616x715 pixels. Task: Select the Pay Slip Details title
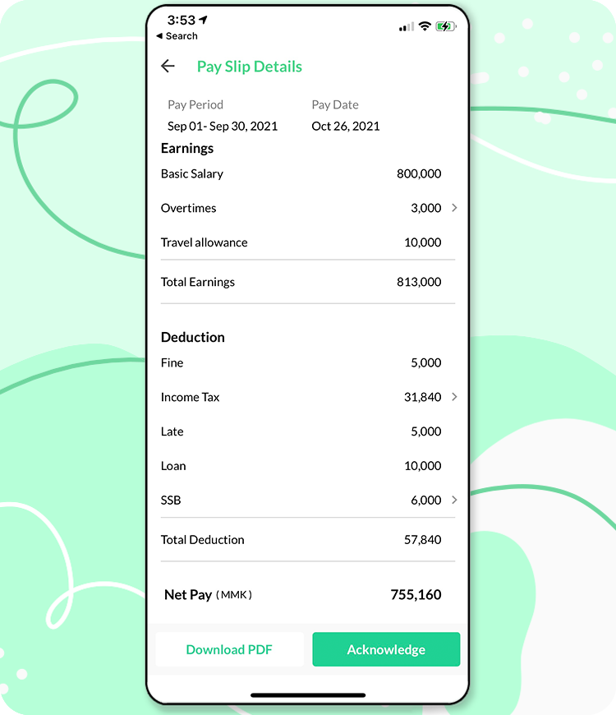(249, 67)
